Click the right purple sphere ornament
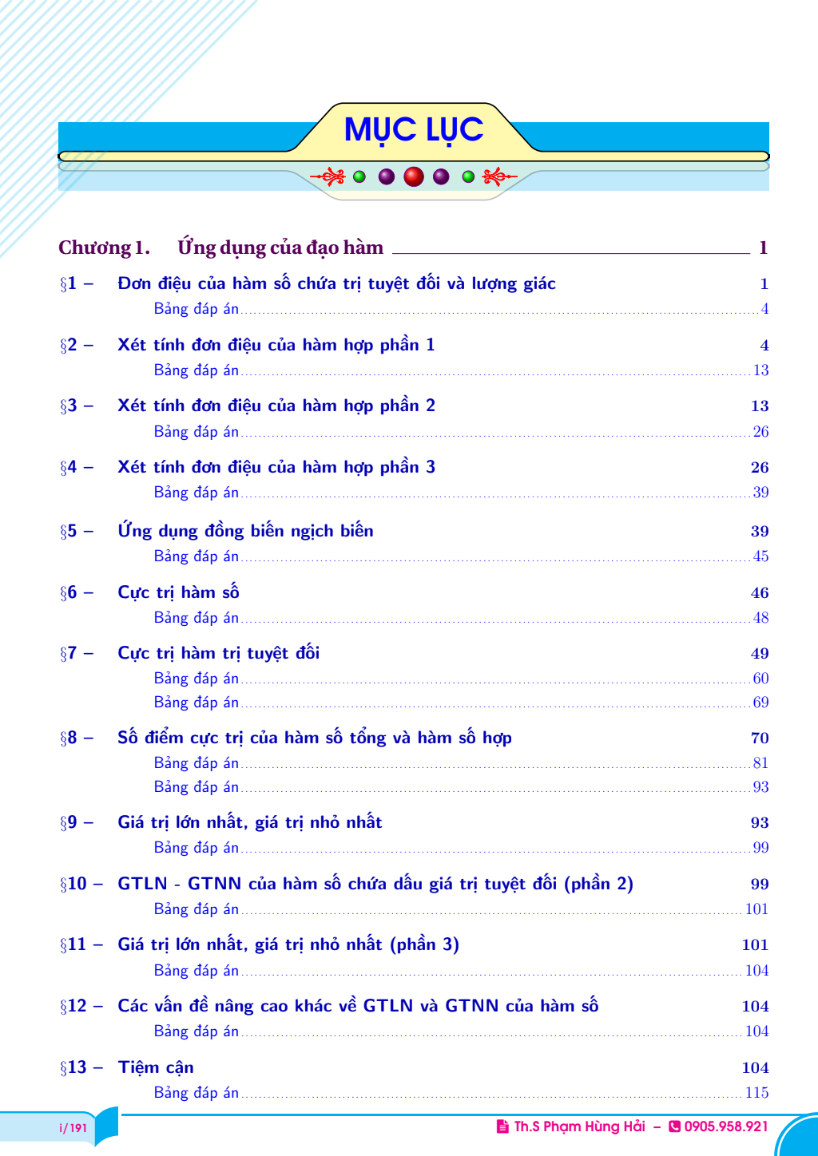818x1156 pixels. [x=441, y=176]
